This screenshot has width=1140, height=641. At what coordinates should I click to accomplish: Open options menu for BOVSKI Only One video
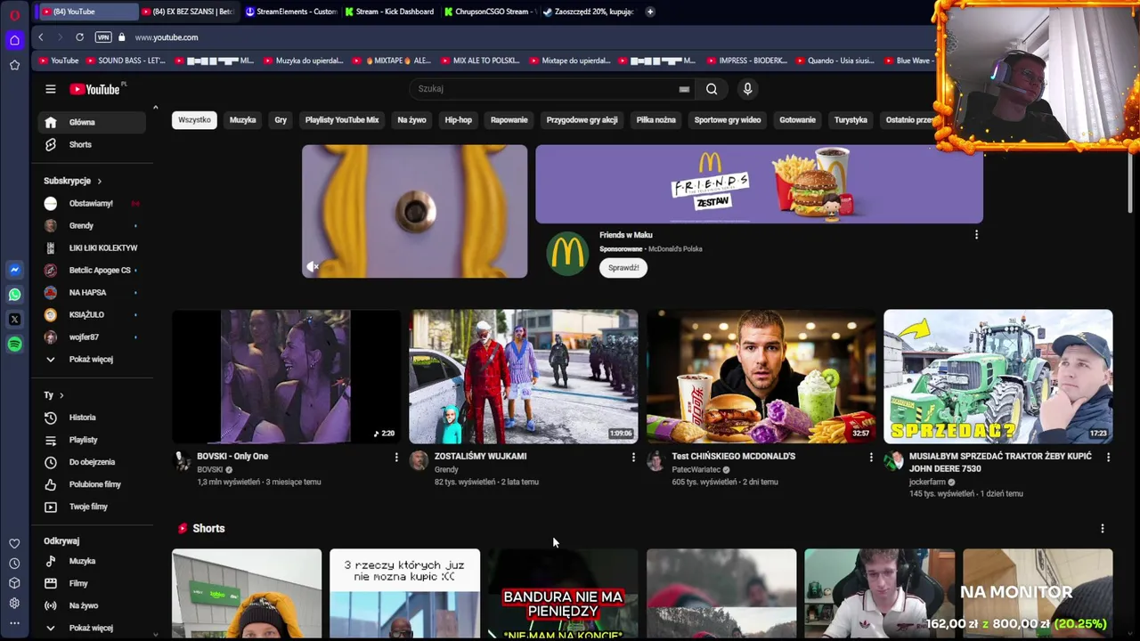(396, 457)
